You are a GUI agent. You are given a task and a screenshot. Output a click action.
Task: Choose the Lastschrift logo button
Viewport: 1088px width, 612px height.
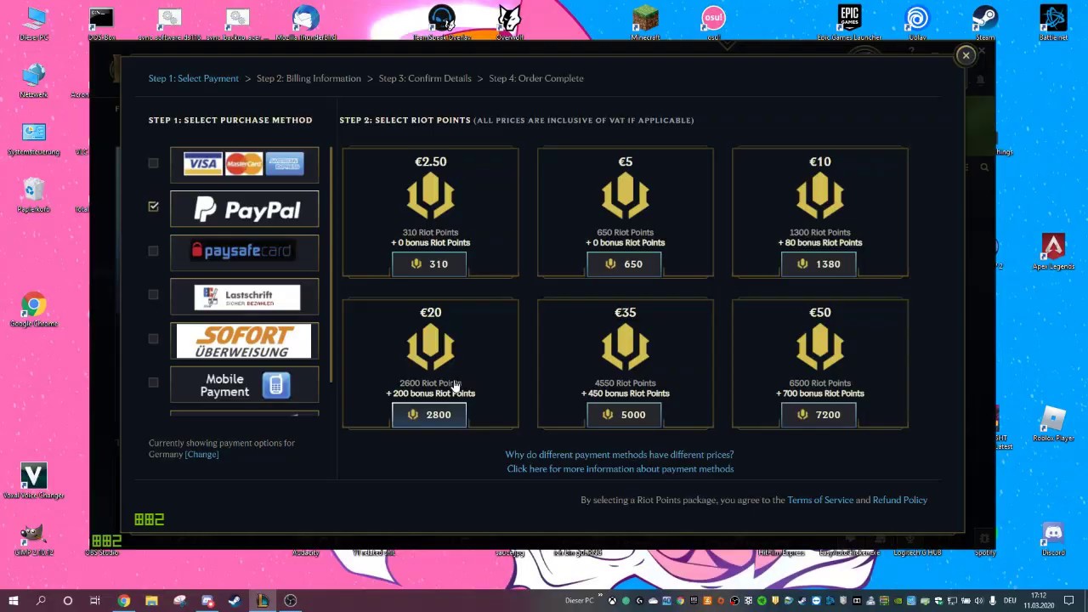point(244,297)
